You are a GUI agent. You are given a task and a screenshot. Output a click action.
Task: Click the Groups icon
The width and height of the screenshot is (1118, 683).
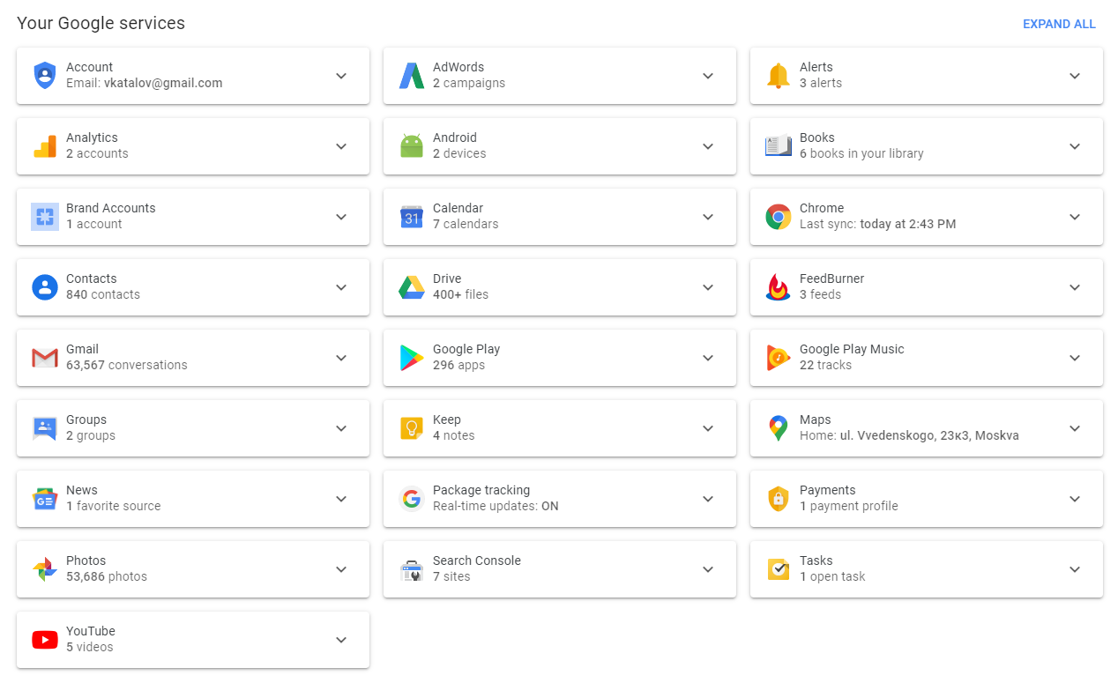pyautogui.click(x=45, y=428)
